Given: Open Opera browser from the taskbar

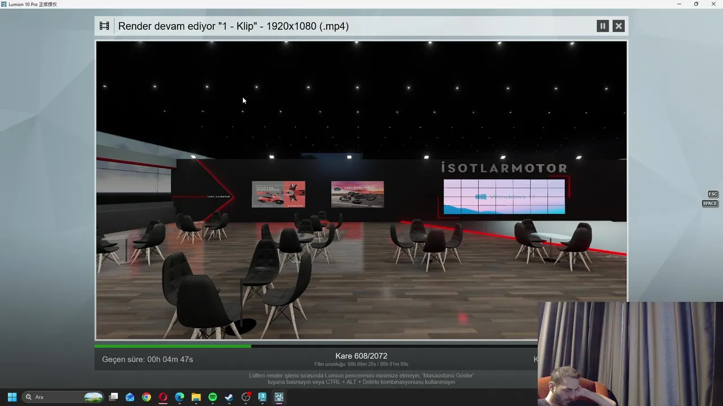Looking at the screenshot, I should (x=163, y=397).
